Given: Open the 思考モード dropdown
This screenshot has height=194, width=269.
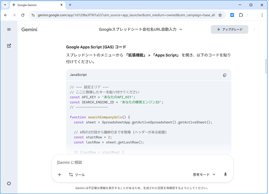Looking at the screenshot, I should [204, 174].
